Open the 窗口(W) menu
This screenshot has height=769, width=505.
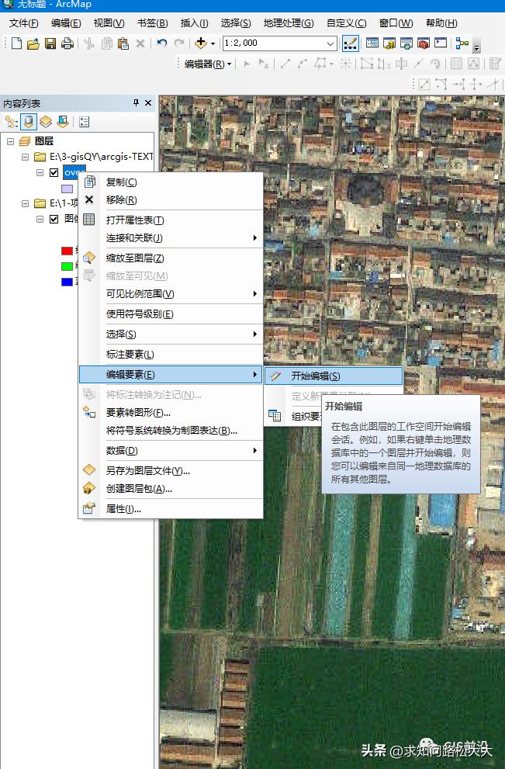pyautogui.click(x=396, y=23)
